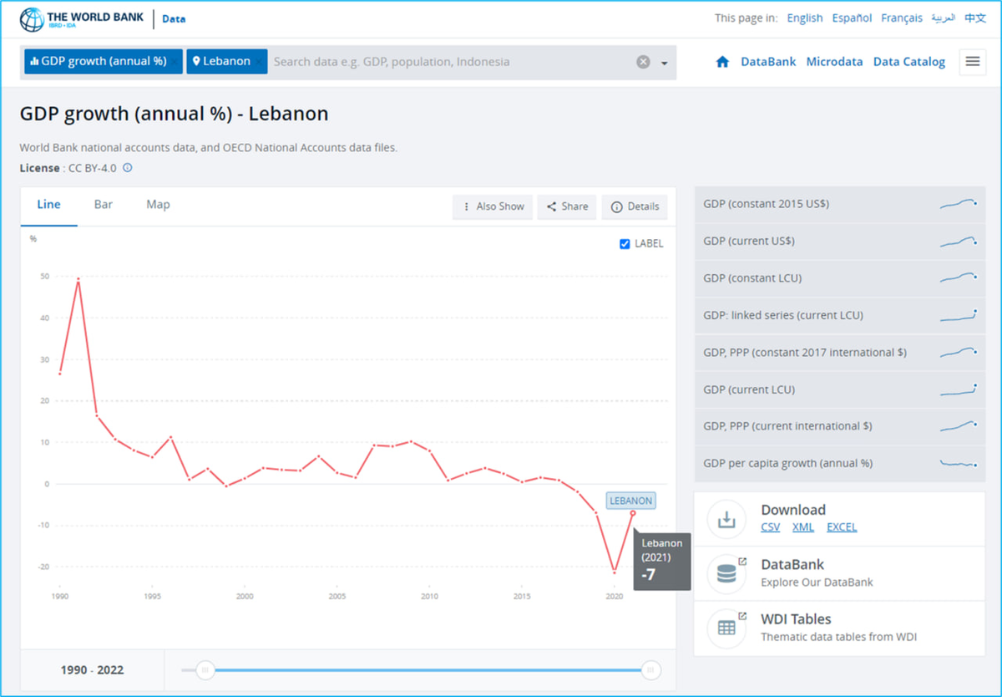Click the DataBank database icon
The height and width of the screenshot is (697, 1002).
726,574
